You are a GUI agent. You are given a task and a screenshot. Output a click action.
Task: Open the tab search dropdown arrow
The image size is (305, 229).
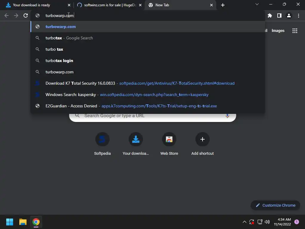click(257, 4)
